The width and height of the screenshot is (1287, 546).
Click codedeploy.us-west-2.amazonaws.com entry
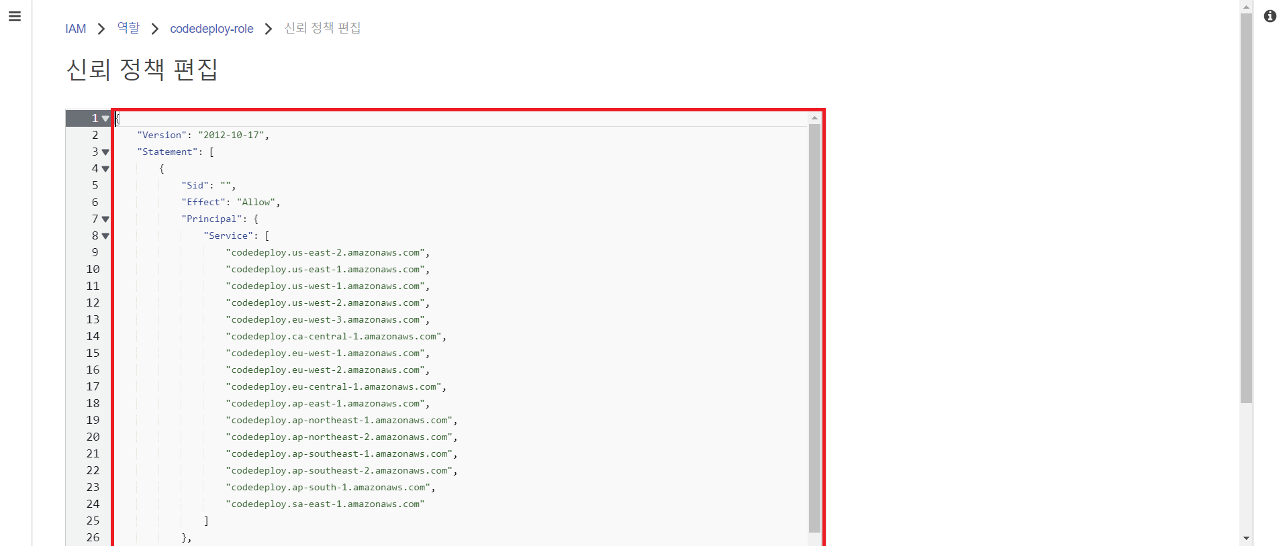tap(328, 303)
